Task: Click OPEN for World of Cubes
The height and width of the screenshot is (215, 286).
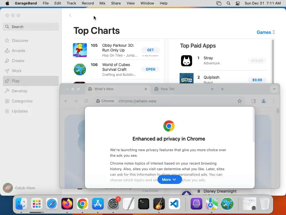Action: 150,69
